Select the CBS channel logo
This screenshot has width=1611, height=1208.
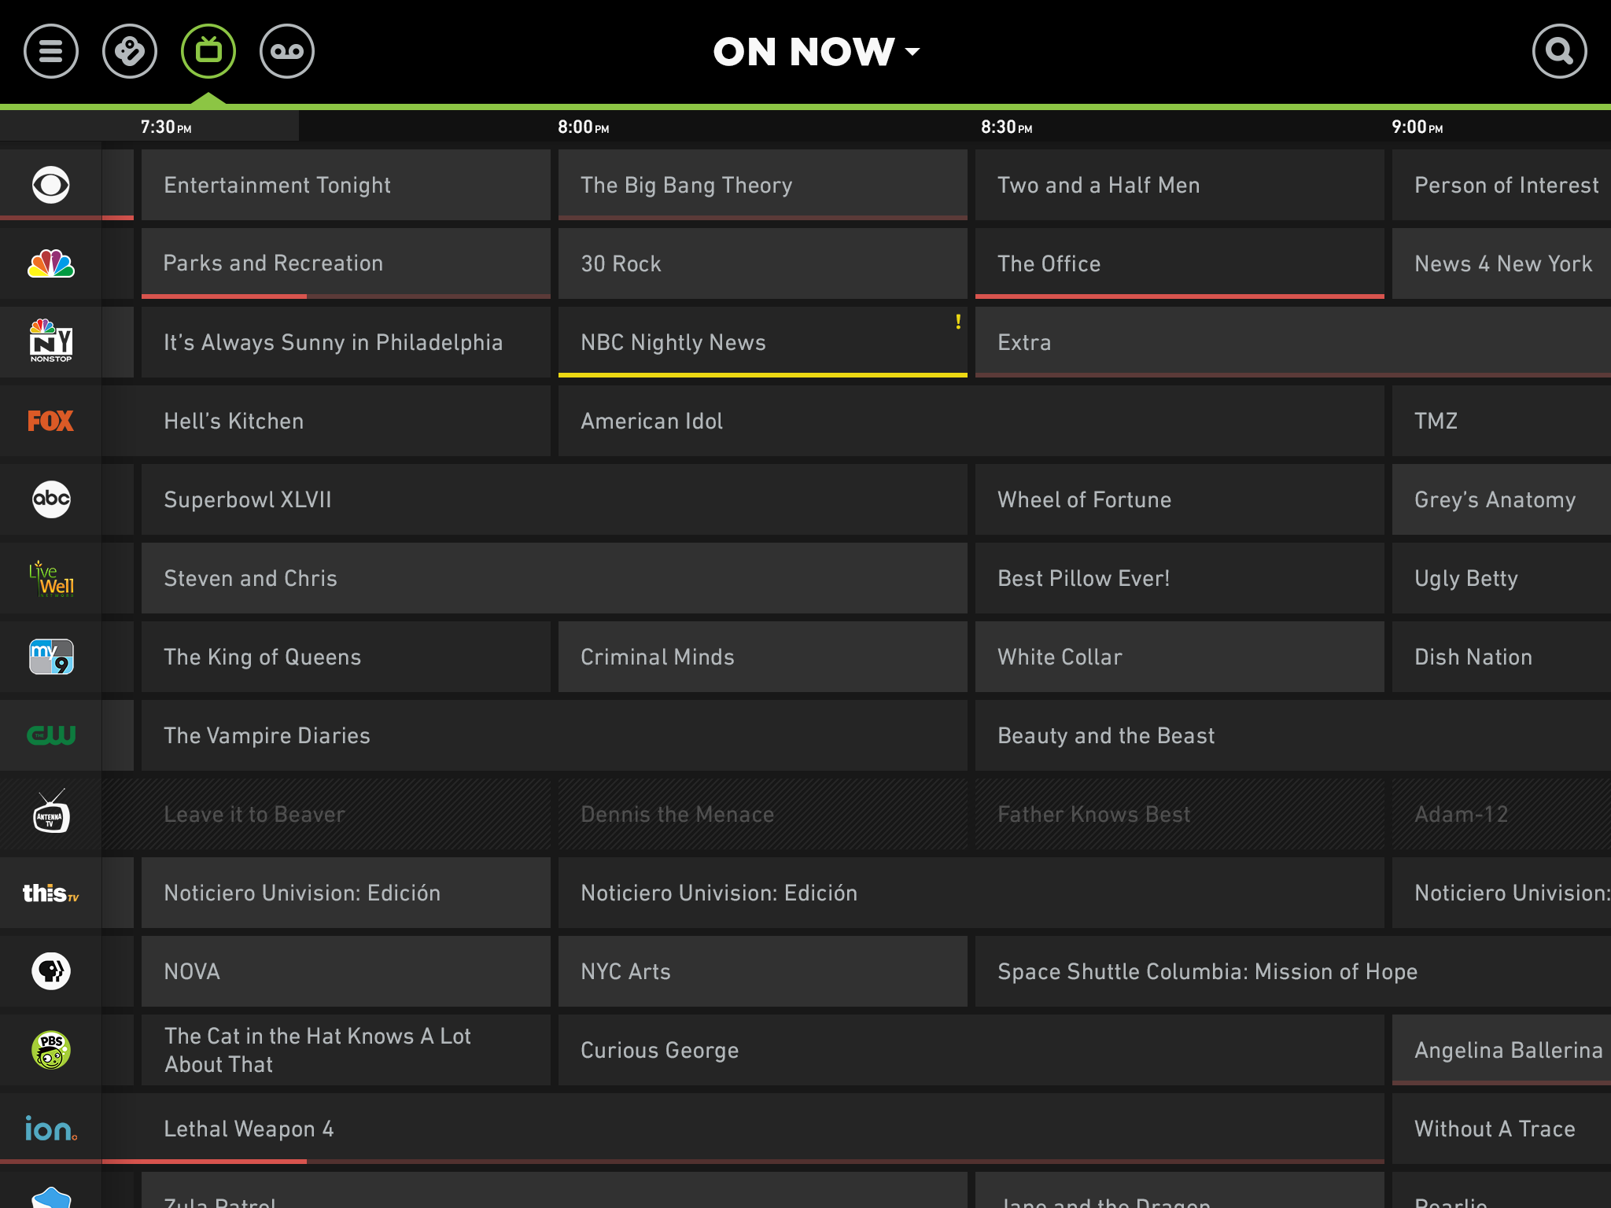pos(51,185)
